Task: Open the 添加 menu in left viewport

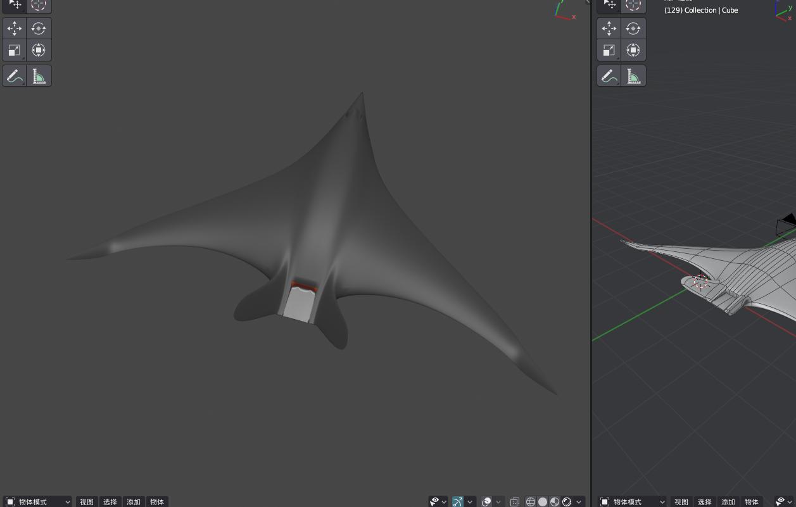Action: coord(134,502)
